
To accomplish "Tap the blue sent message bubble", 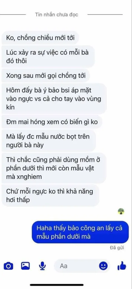I will pos(80,232).
